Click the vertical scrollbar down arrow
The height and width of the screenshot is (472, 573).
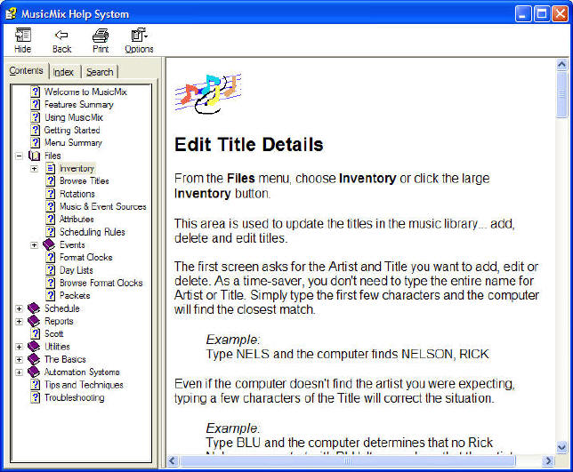click(x=561, y=447)
